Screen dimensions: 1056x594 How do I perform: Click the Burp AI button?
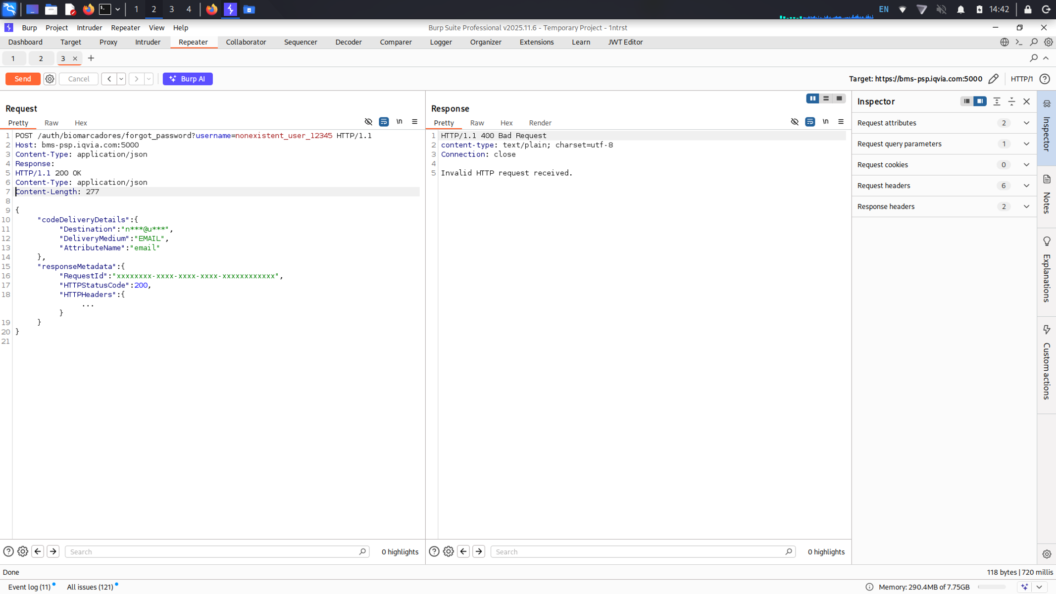click(188, 79)
